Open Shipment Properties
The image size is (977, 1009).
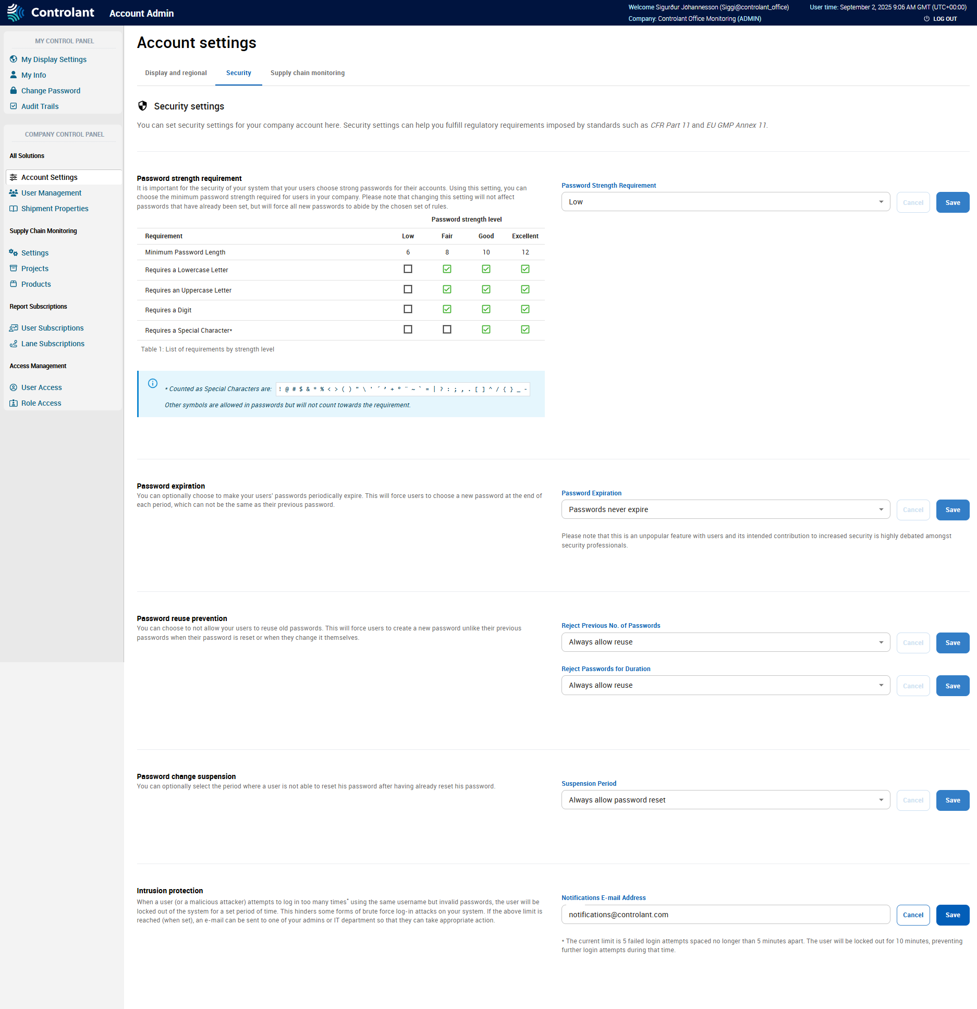click(x=54, y=209)
